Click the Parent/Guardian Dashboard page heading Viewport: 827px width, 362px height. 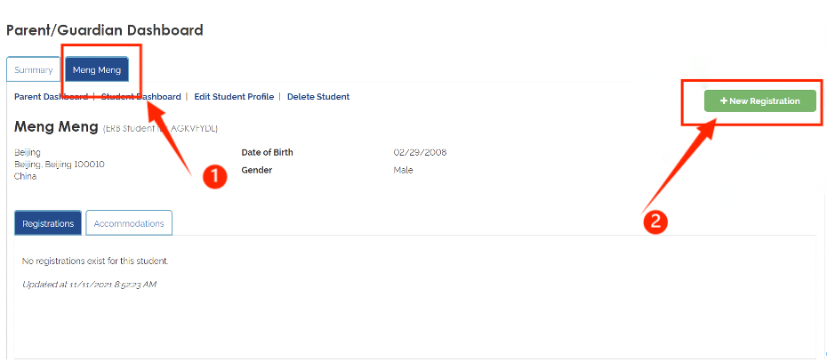point(105,30)
